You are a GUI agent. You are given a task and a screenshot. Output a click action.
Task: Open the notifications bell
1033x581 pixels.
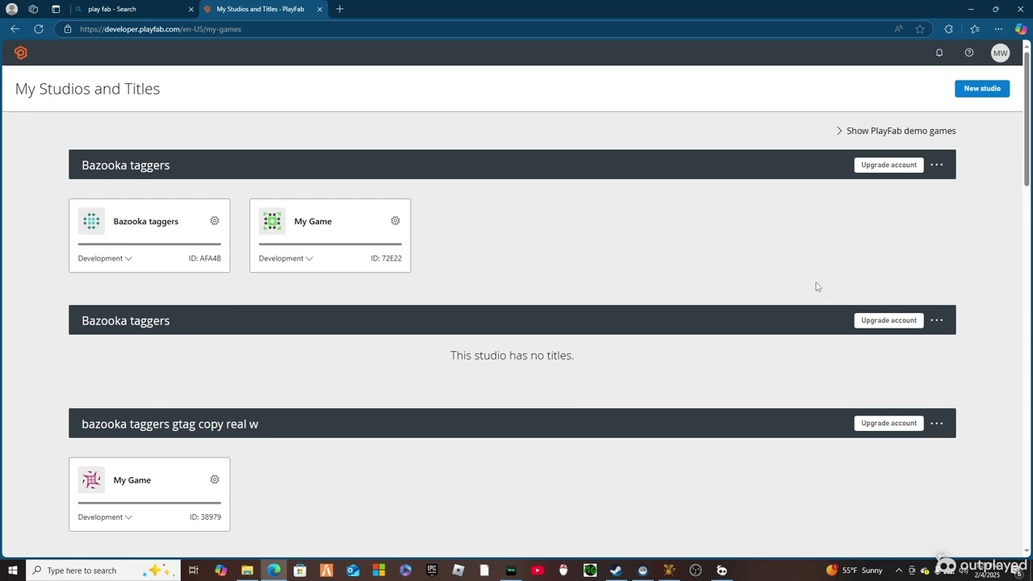pos(939,52)
